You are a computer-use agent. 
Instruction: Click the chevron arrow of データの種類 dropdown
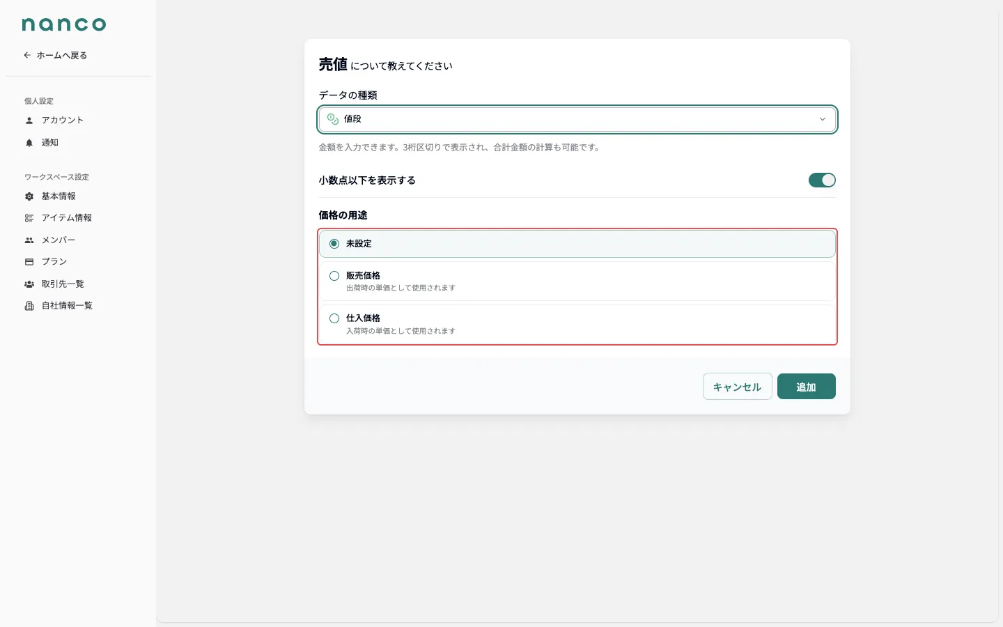(823, 119)
